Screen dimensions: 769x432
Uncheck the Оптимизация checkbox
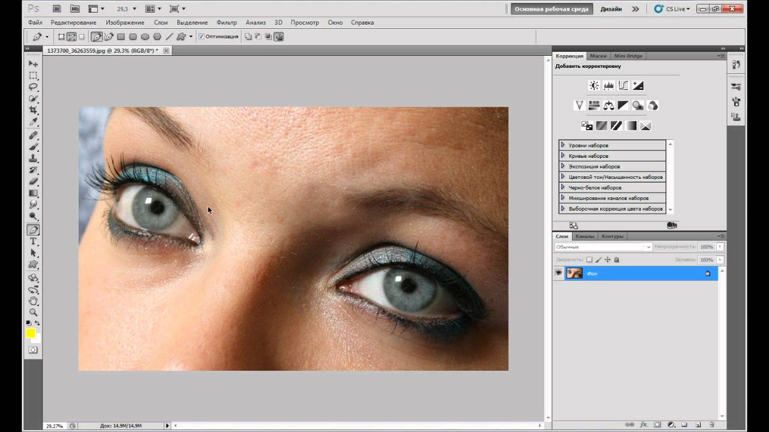[x=201, y=37]
